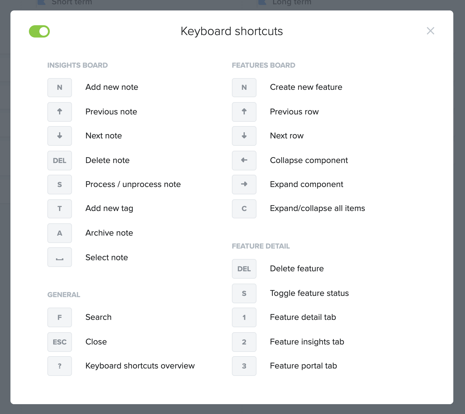This screenshot has width=465, height=414.
Task: Select the Feature Detail section heading
Action: coord(261,246)
